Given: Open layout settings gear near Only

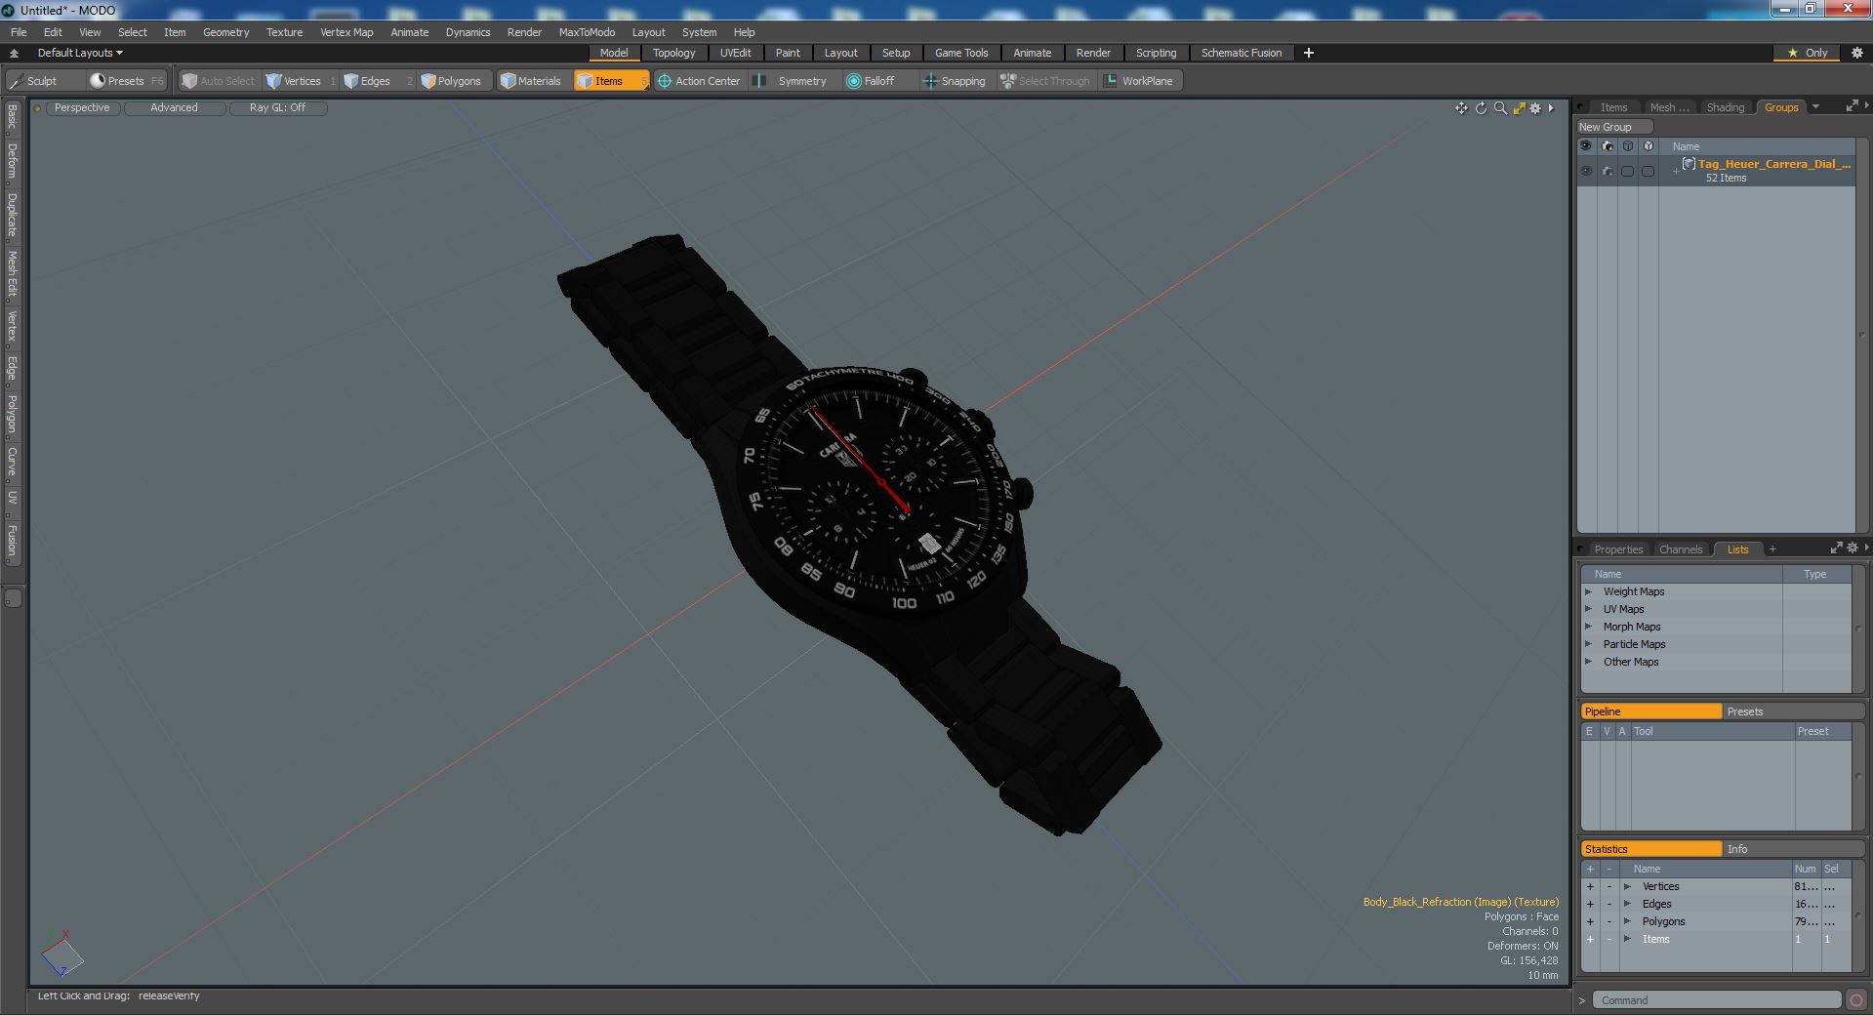Looking at the screenshot, I should (x=1857, y=53).
